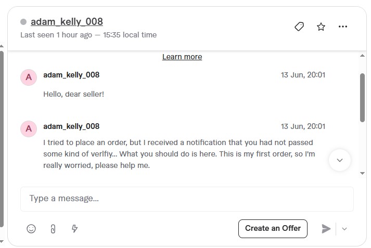Click the chat scrollbar down arrow
Image resolution: width=371 pixels, height=248 pixels.
tap(362, 173)
